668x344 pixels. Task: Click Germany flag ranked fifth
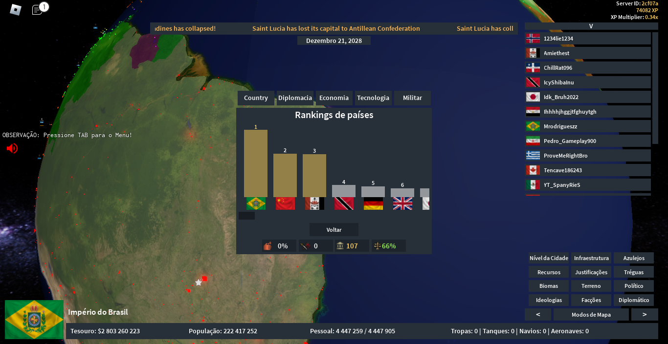pyautogui.click(x=373, y=203)
